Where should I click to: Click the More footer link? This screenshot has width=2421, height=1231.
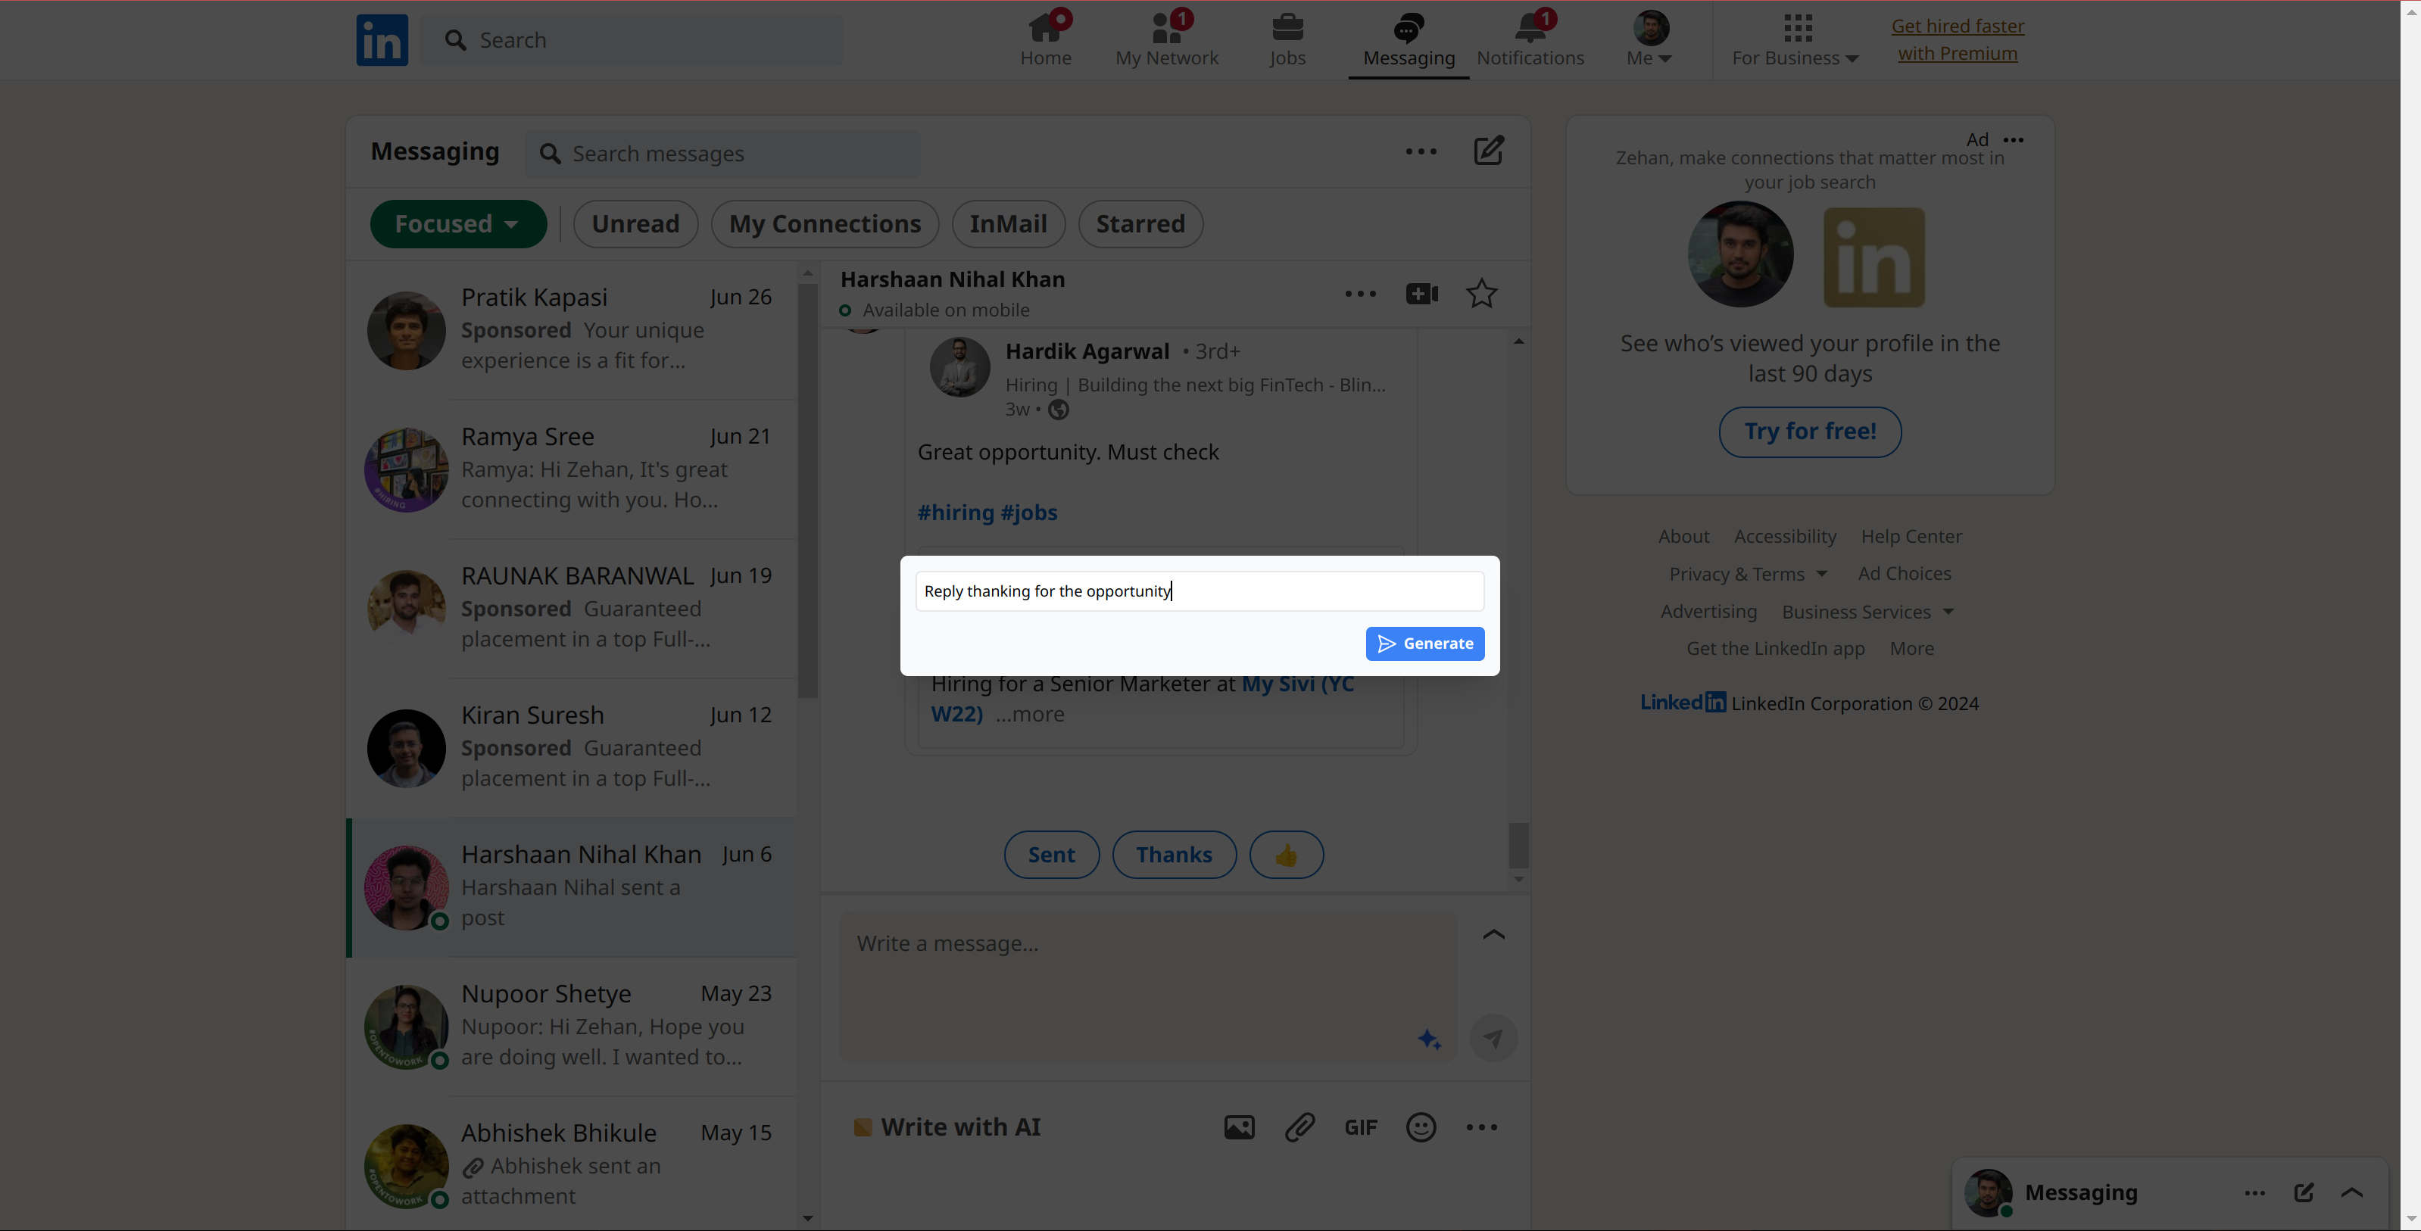(x=1911, y=648)
